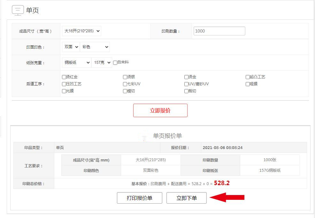Viewport: 315px width, 218px height.
Task: Enable the 压凹工艺 checkbox
Action: point(64,84)
